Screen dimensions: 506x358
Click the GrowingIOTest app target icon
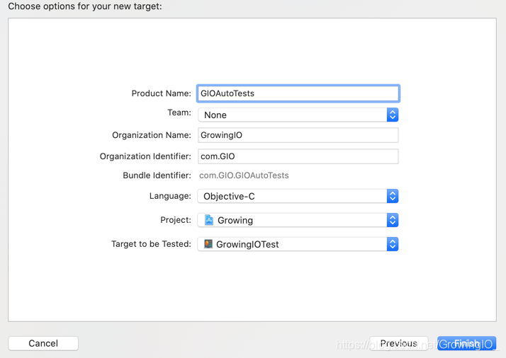pos(208,244)
